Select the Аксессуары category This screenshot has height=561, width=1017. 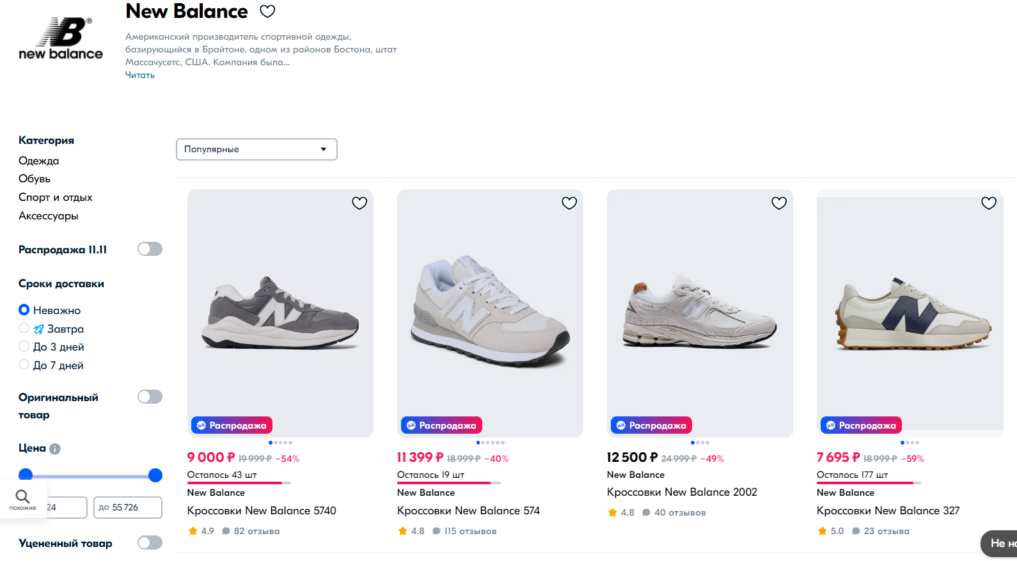point(49,216)
